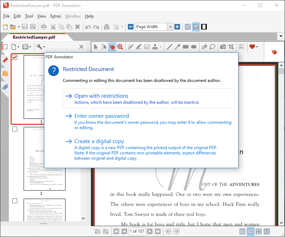Select the Pen tool
285x237 pixels.
click(130, 47)
